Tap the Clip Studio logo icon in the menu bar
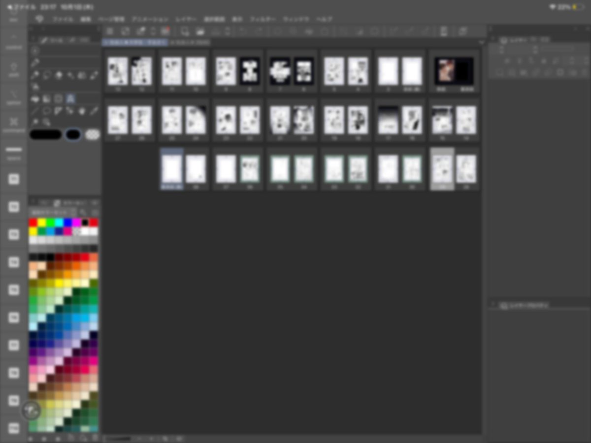Screen dimensions: 591x443 pos(40,19)
